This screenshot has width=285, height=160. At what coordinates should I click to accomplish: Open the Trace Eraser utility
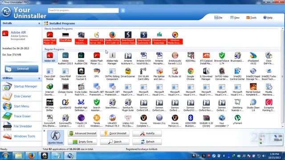(21, 116)
